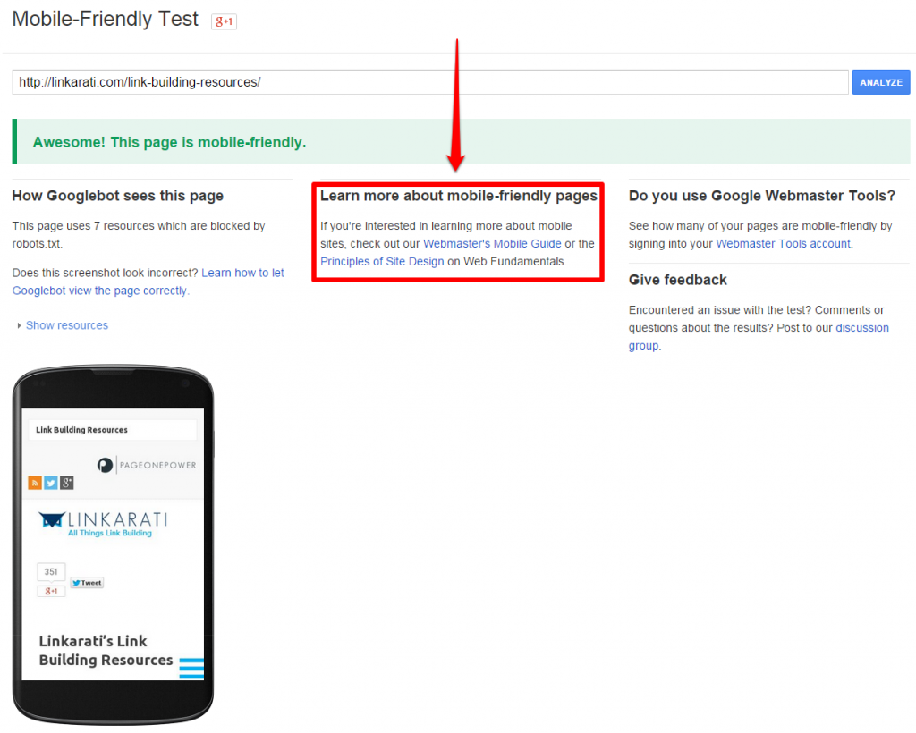The image size is (916, 733).
Task: Click the PageOnePower logo in preview
Action: coord(147,465)
